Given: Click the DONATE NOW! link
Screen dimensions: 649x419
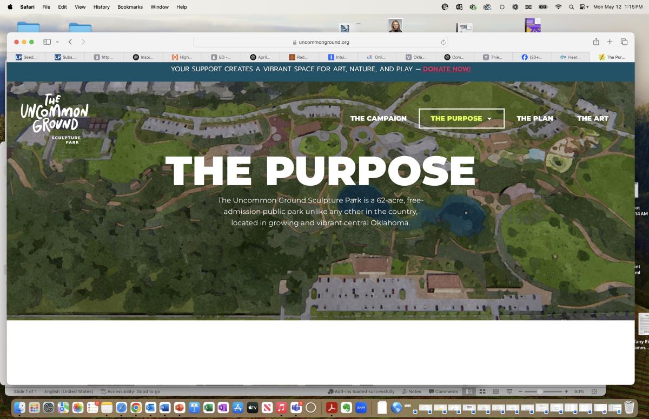Looking at the screenshot, I should click(x=447, y=69).
